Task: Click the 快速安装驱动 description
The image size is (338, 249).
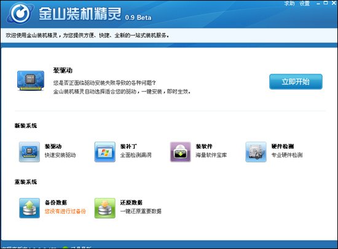Action: 60,155
